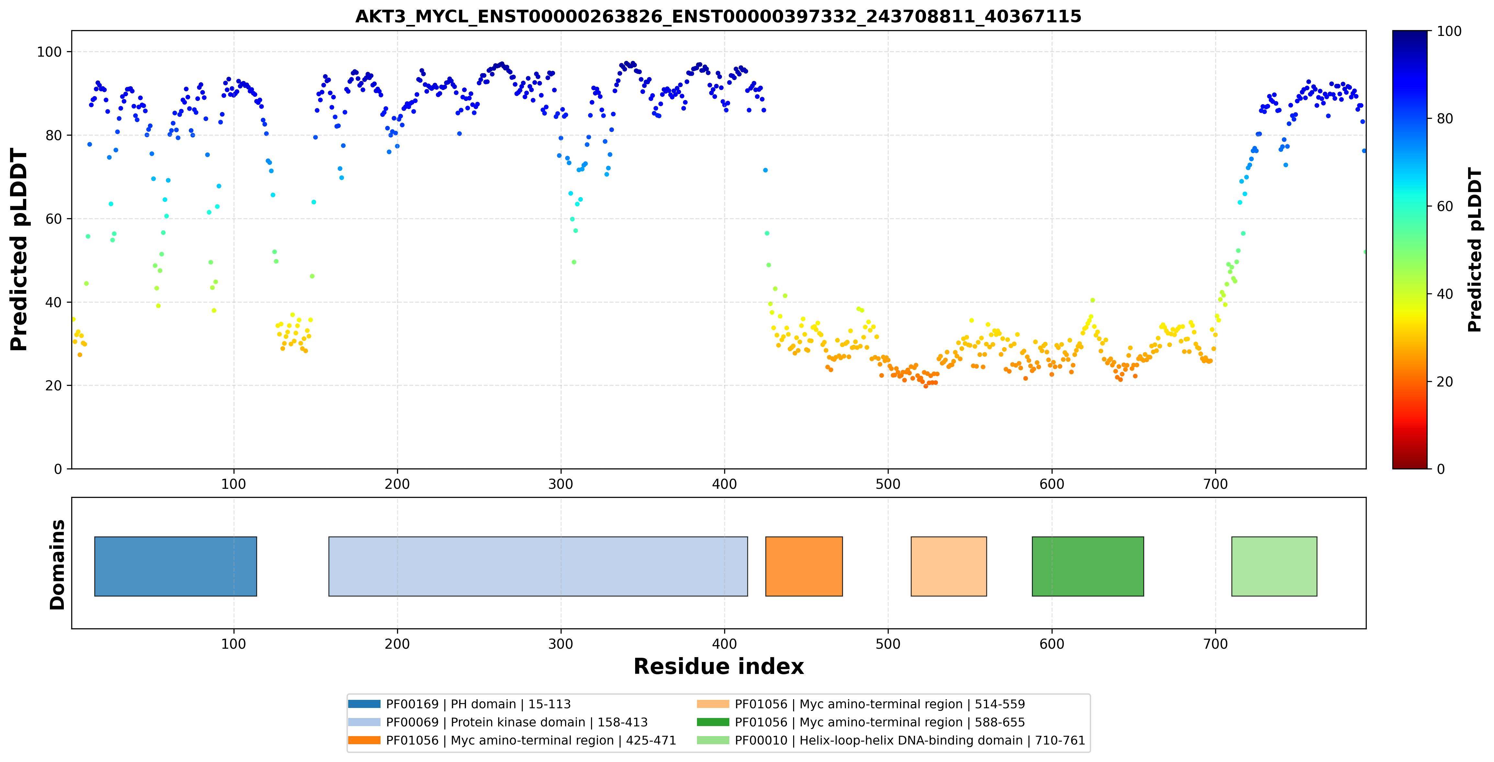This screenshot has width=1494, height=762.
Task: Click the legend swatch for Myc 514-559
Action: pos(713,704)
